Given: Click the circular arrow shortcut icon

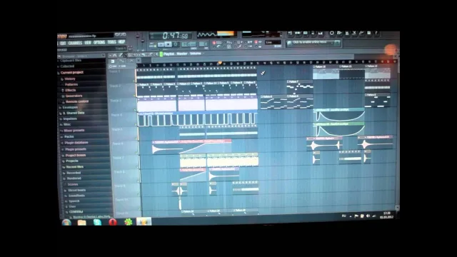Looking at the screenshot, I should pyautogui.click(x=331, y=34).
